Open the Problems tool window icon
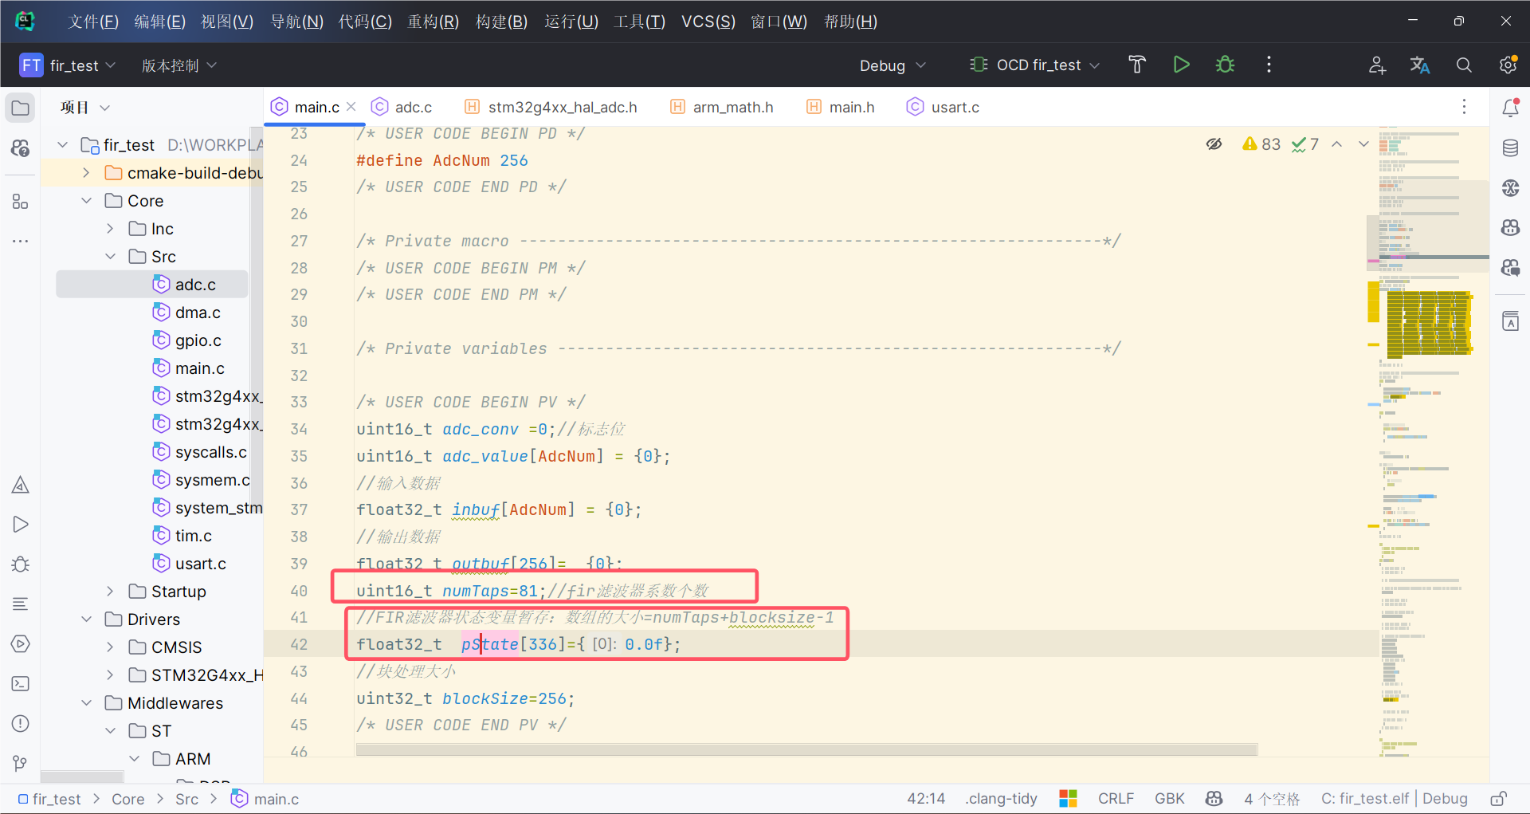 (x=21, y=724)
